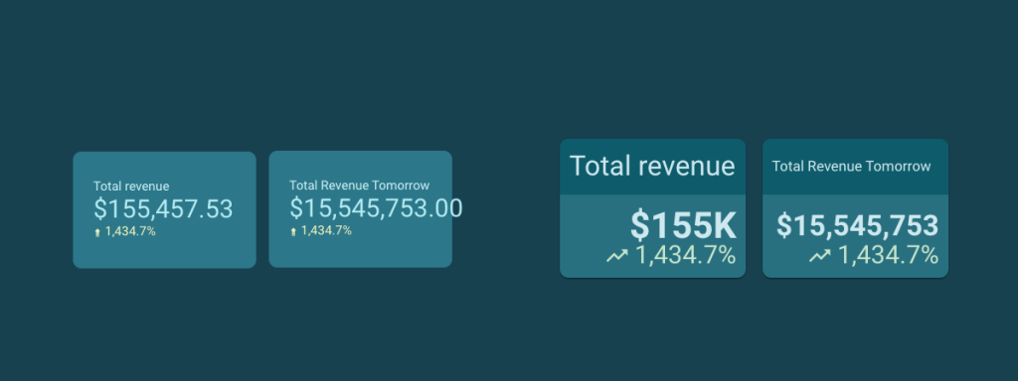1018x381 pixels.
Task: Click the bold $15,545,753 value without decimals
Action: coord(858,225)
